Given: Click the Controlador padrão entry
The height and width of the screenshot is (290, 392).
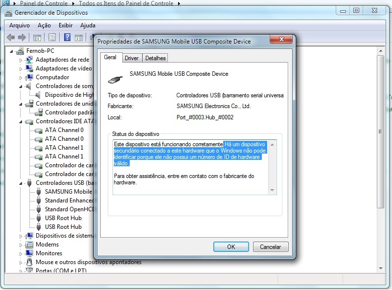Looking at the screenshot, I should (69, 112).
